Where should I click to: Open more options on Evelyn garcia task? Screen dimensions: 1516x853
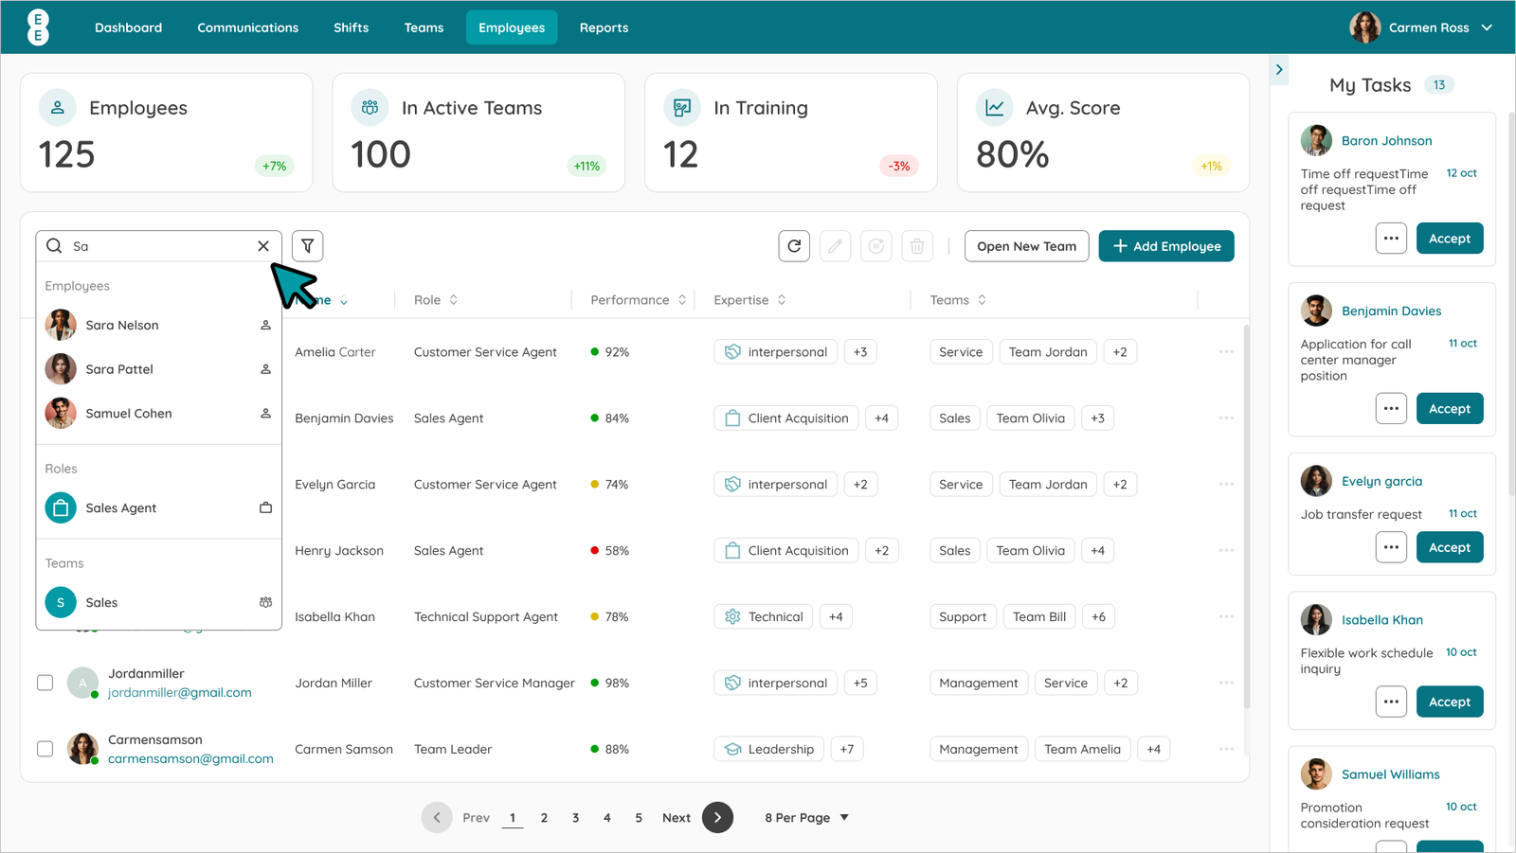point(1391,547)
